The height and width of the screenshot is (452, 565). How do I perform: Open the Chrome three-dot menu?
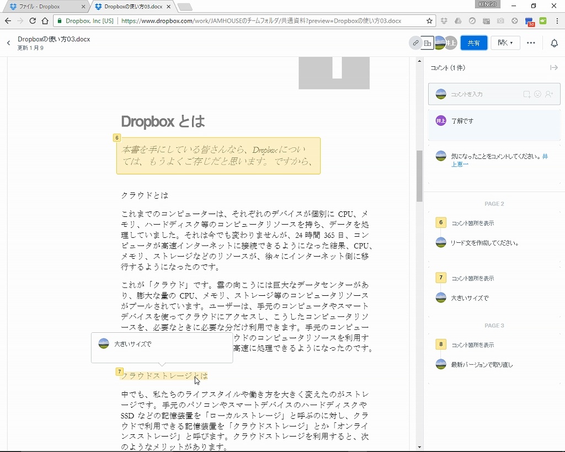point(557,21)
